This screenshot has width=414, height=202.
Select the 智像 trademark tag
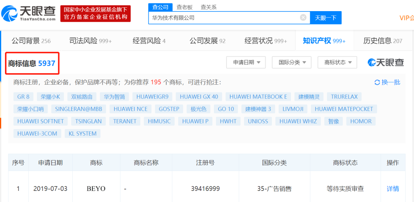click(333, 121)
